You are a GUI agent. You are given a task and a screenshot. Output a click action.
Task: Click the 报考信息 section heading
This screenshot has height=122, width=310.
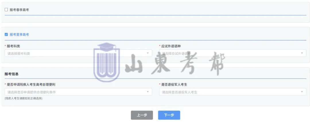[12, 74]
